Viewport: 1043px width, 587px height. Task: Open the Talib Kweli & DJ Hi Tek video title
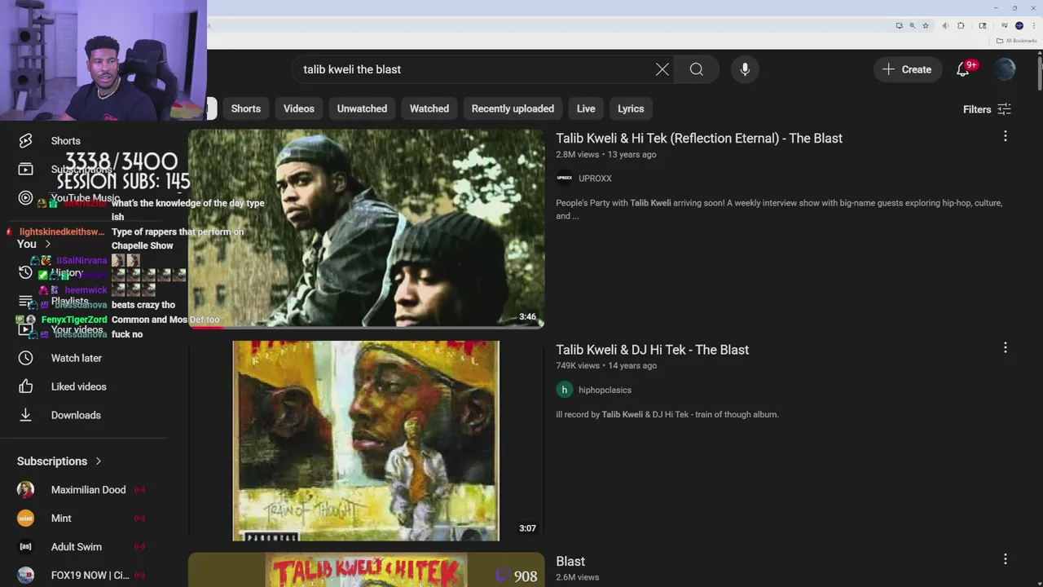pyautogui.click(x=653, y=350)
